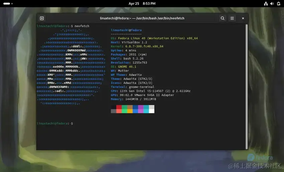Viewport: 284px width, 172px height.
Task: Open the clock showing Apr 25 8:53 PM
Action: pyautogui.click(x=142, y=4)
